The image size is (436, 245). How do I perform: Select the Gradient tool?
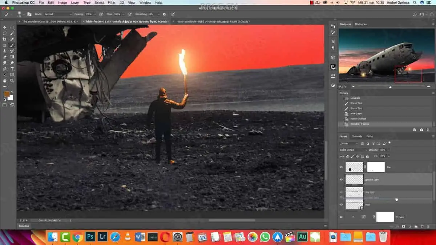(12, 57)
